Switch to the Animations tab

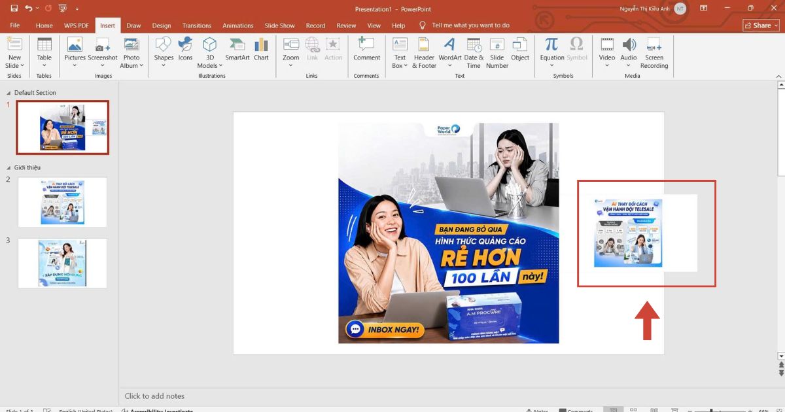tap(238, 26)
